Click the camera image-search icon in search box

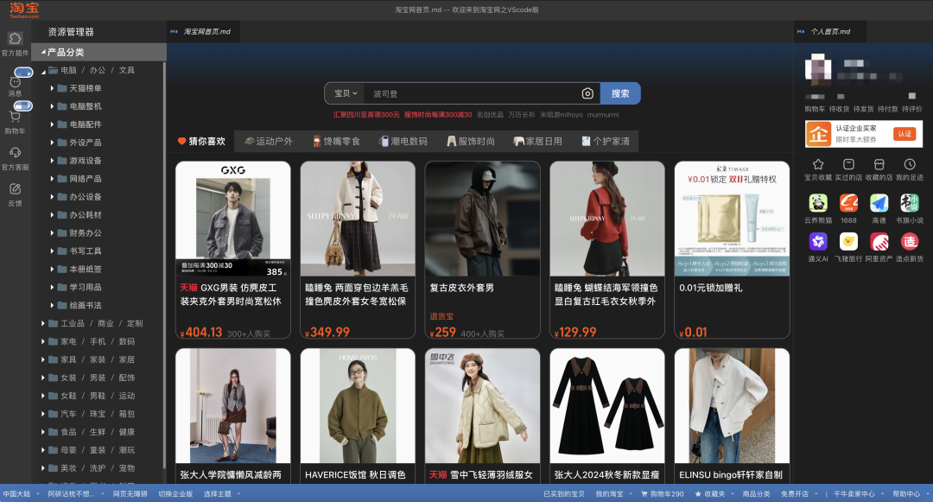click(x=587, y=93)
